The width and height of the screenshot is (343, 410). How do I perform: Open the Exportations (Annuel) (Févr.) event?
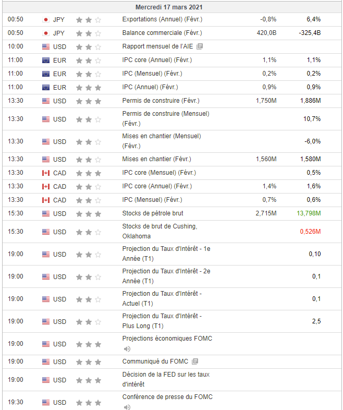(x=162, y=19)
